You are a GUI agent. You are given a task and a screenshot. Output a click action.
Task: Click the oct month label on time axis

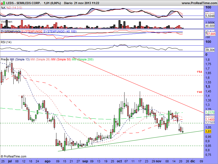(x=119, y=161)
